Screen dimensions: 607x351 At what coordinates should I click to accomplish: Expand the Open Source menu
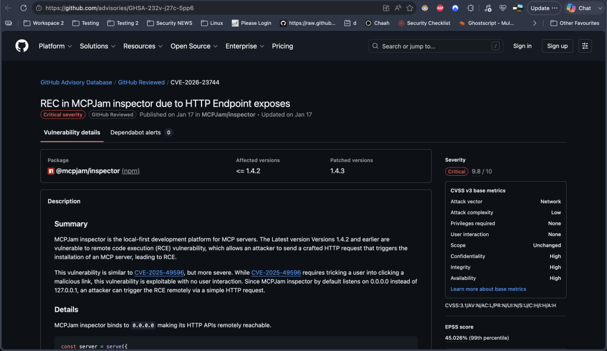click(194, 46)
